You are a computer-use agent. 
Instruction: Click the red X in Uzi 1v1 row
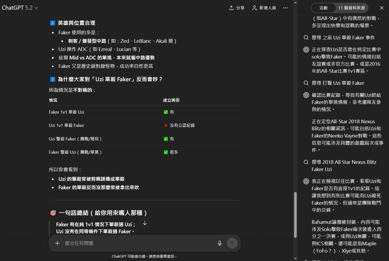click(x=166, y=125)
